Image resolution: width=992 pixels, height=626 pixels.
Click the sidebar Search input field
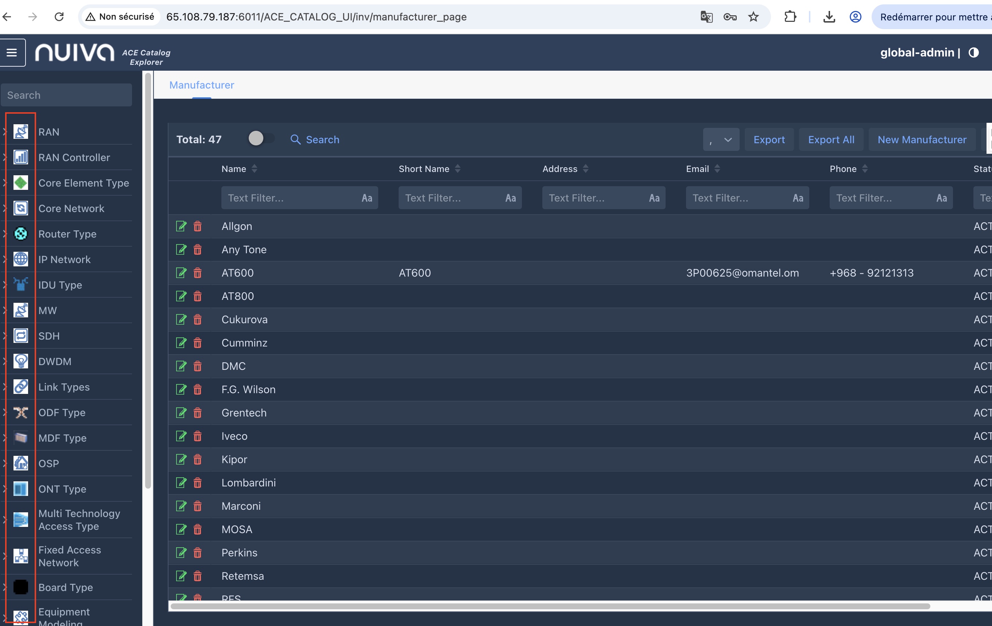[x=66, y=95]
